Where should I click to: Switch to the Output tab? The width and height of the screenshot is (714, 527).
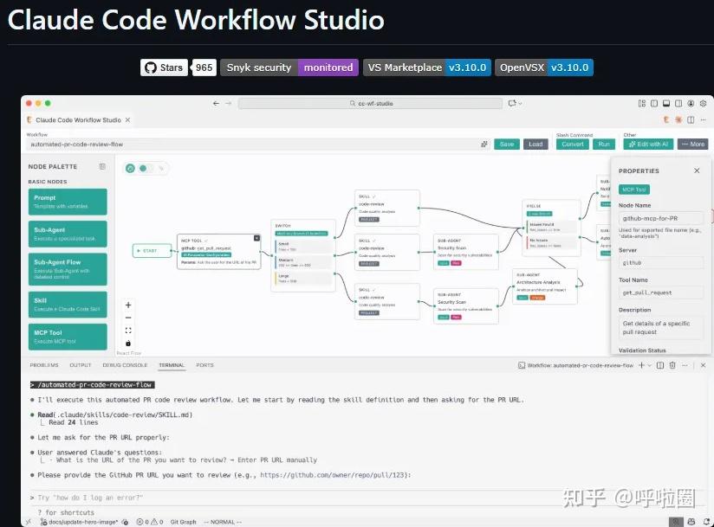click(81, 365)
